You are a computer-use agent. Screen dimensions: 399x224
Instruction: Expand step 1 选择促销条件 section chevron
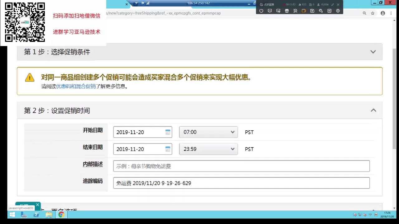373,52
